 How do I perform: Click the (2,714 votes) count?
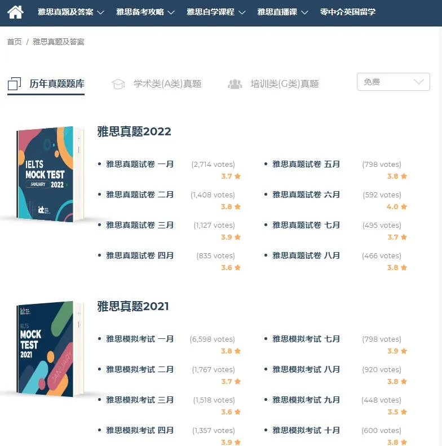click(x=213, y=165)
